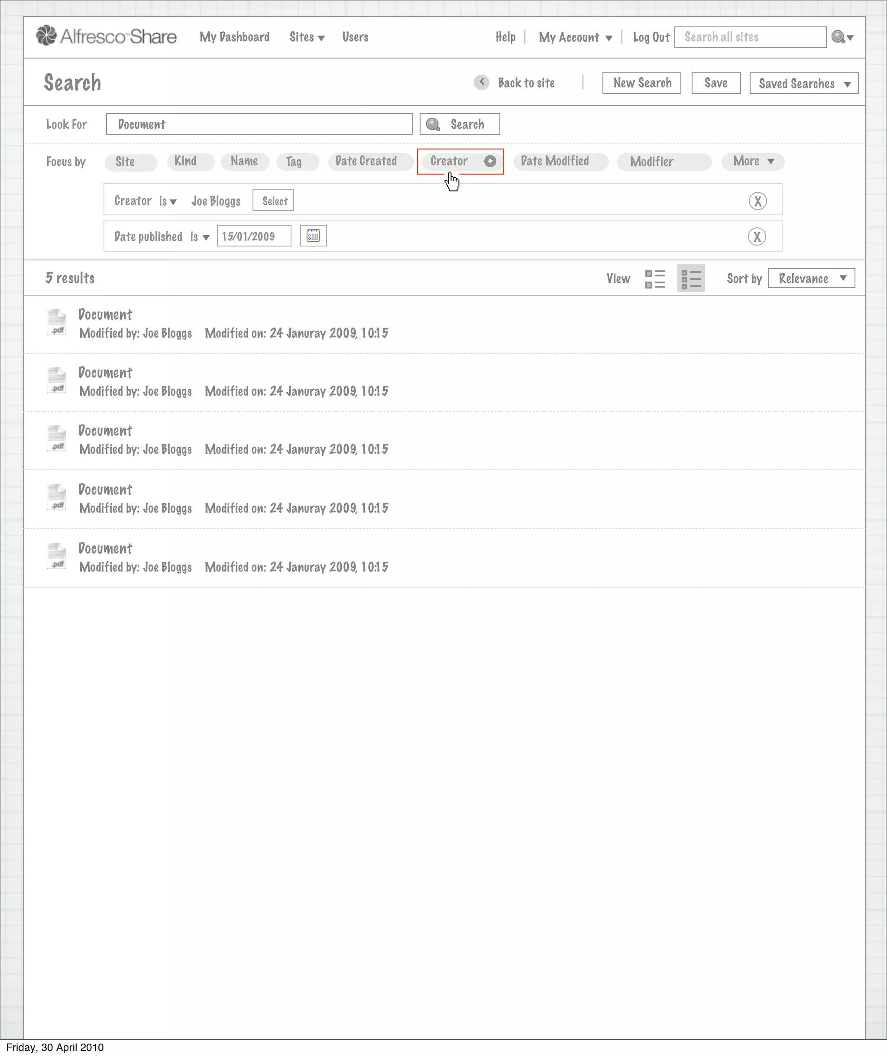This screenshot has width=887, height=1057.
Task: Click the plus icon on Creator filter
Action: coord(490,161)
